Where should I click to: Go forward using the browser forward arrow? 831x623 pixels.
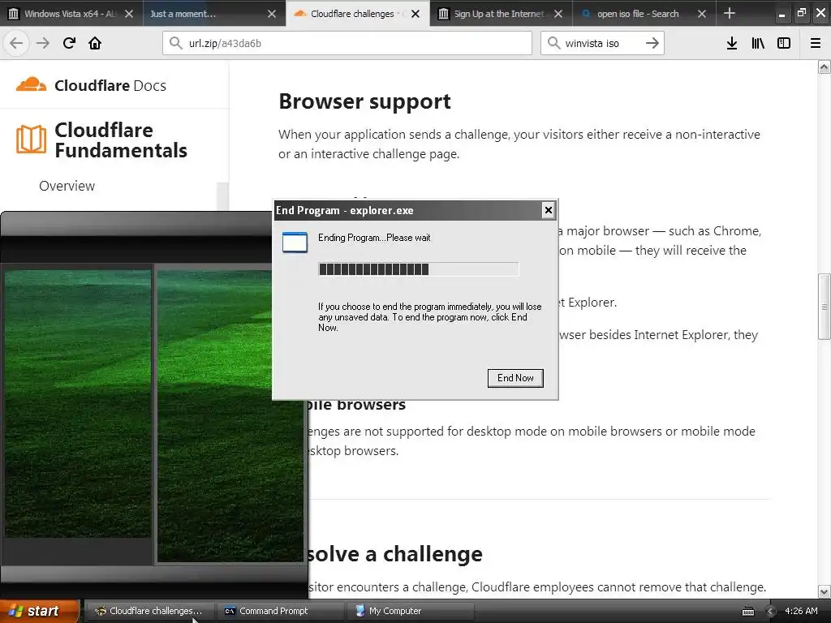coord(43,43)
